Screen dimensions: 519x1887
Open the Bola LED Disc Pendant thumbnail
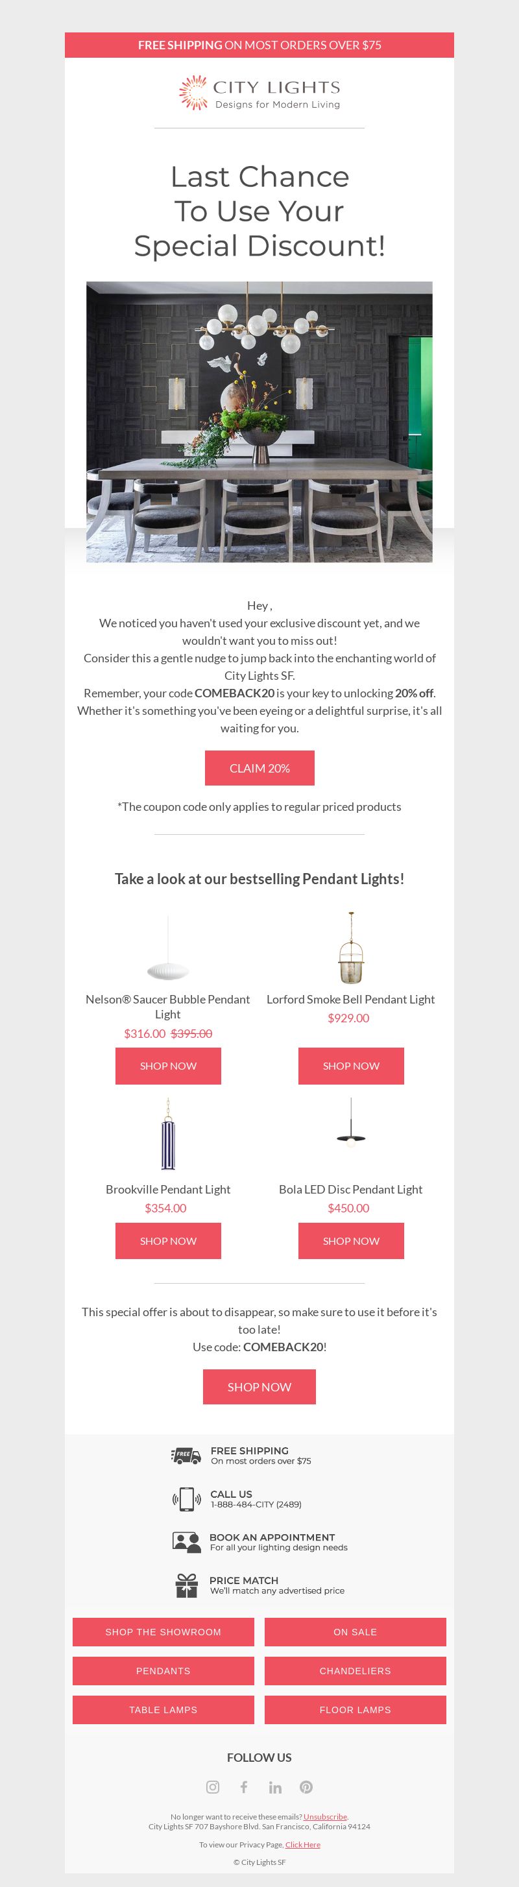tap(351, 1121)
